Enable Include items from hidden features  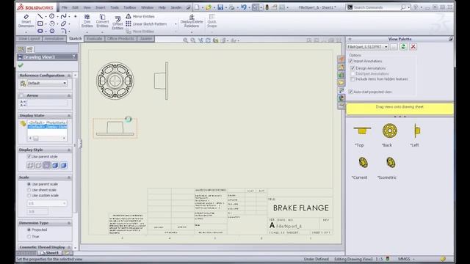(x=352, y=79)
